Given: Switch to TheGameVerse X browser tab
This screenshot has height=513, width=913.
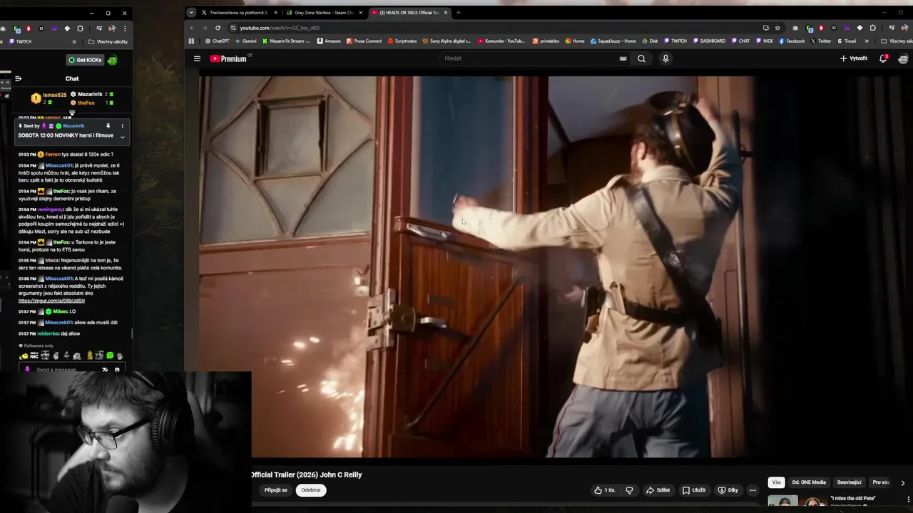Looking at the screenshot, I should [x=239, y=12].
